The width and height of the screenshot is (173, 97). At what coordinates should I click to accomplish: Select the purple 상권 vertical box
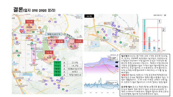coord(34,53)
